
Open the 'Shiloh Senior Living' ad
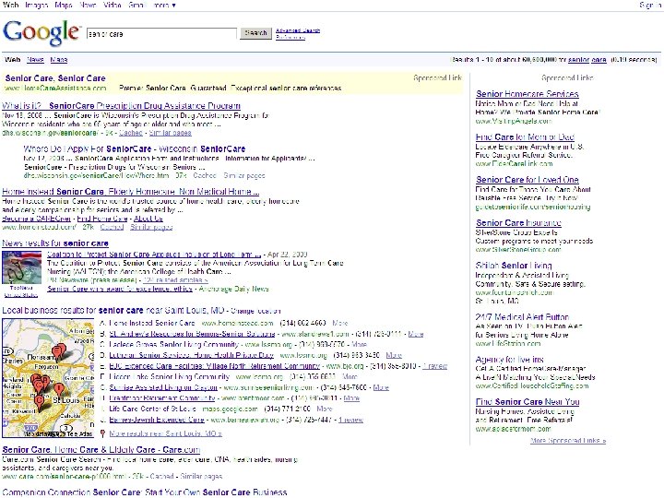click(x=514, y=266)
